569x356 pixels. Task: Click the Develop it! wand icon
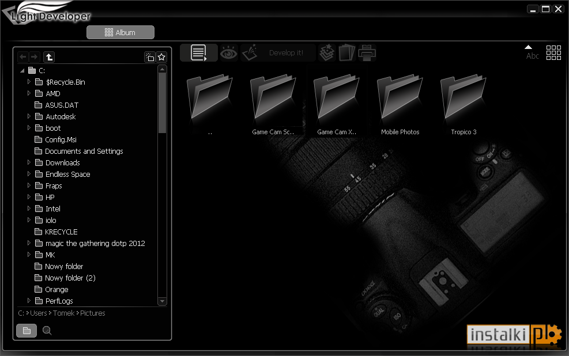(x=250, y=53)
